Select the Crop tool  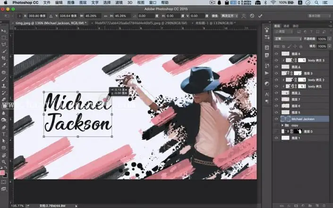pos(4,58)
